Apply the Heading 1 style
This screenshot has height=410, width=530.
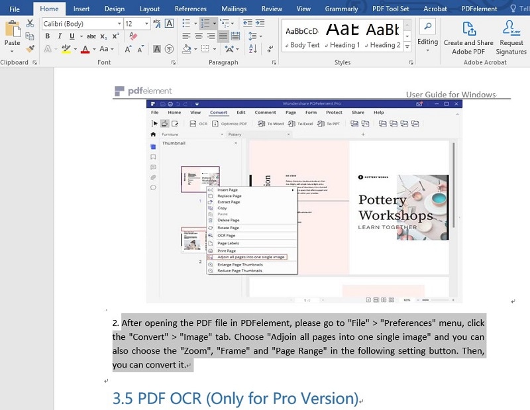(x=342, y=36)
